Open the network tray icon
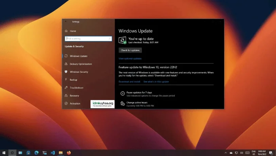Image resolution: width=276 pixels, height=156 pixels. click(236, 153)
